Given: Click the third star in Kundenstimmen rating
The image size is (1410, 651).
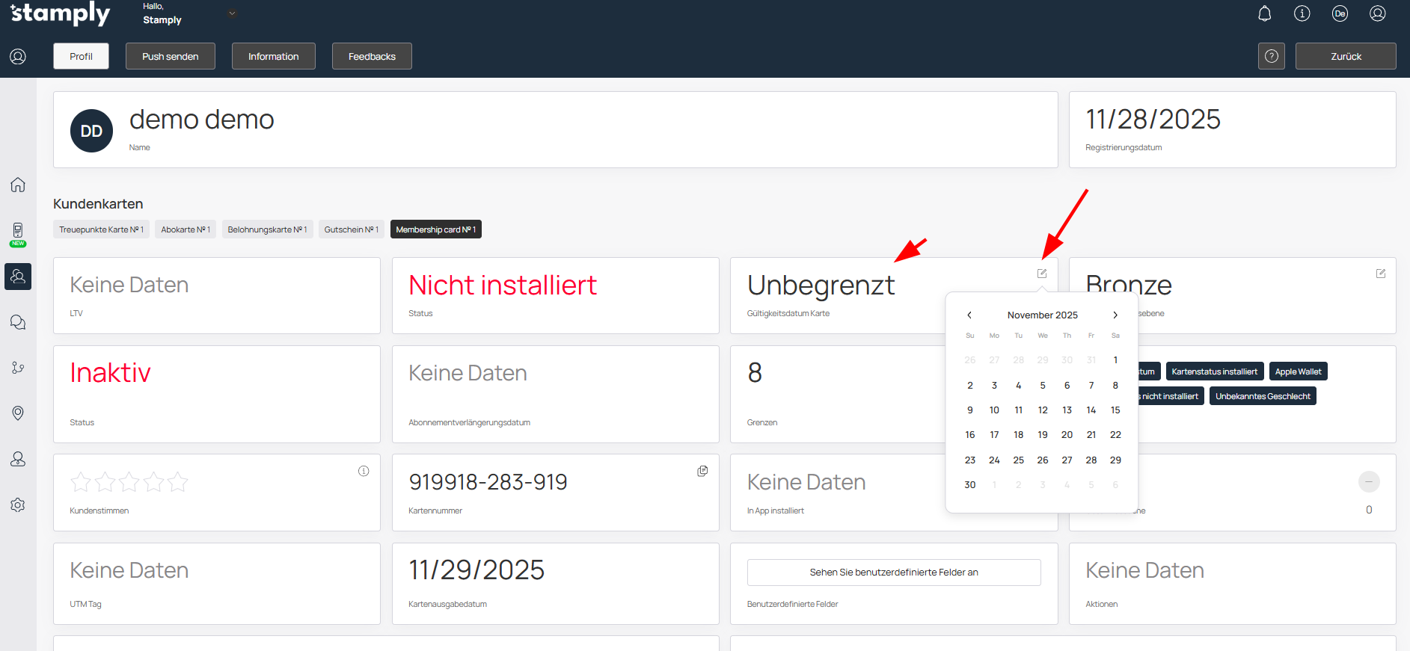Looking at the screenshot, I should click(x=129, y=482).
